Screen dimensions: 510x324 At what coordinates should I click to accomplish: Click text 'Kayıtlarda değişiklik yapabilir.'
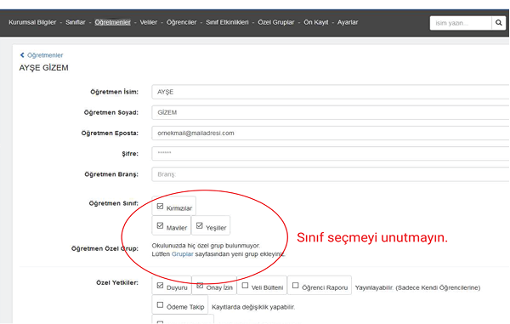tap(253, 307)
